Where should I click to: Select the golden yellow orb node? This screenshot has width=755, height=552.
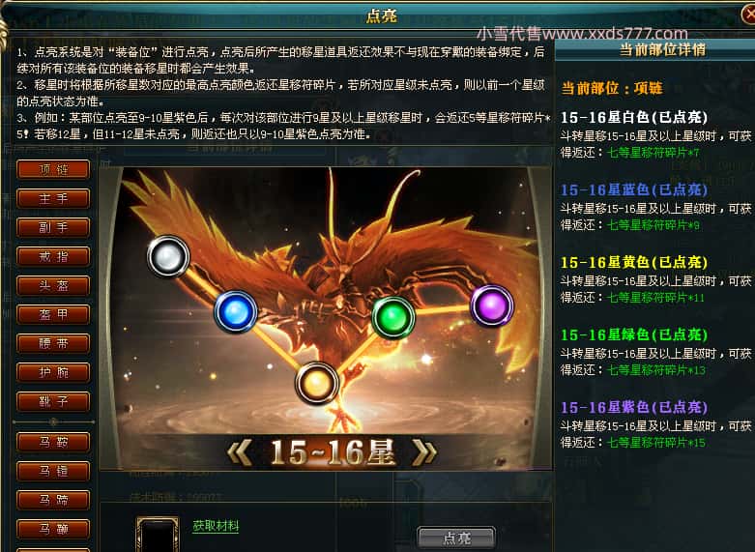317,384
